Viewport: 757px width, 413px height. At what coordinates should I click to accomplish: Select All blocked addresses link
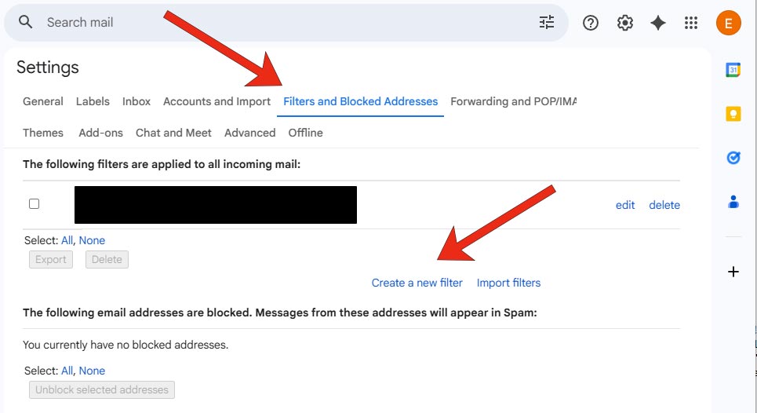[x=67, y=371]
